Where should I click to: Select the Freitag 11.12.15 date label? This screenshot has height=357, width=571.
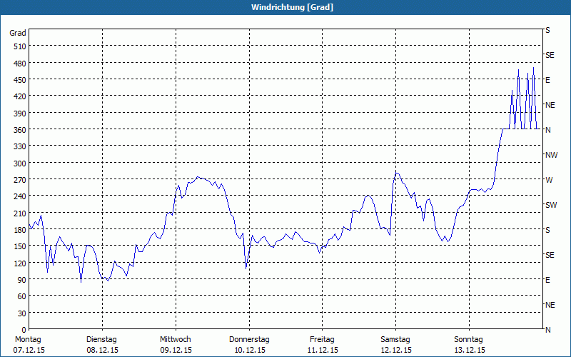tap(322, 345)
